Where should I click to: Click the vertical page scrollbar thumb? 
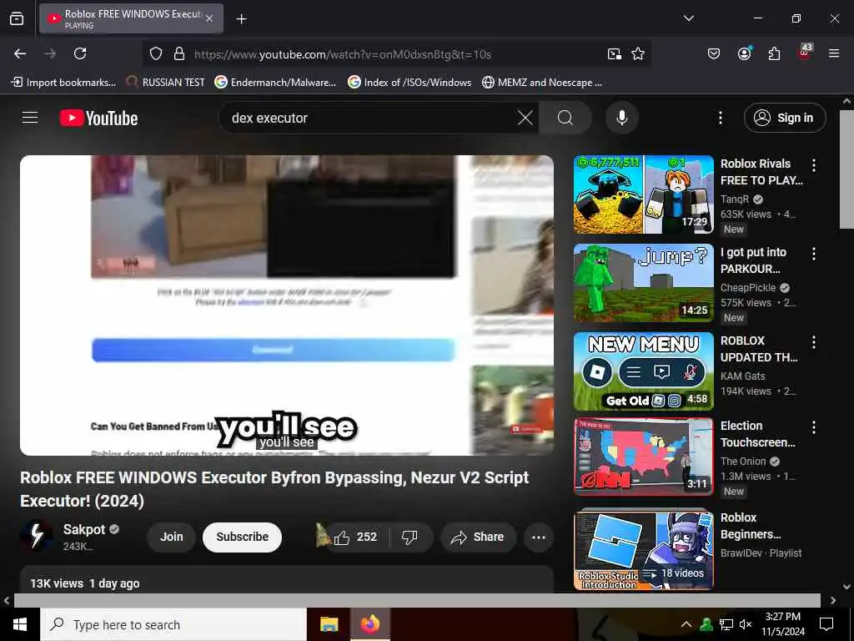pyautogui.click(x=846, y=169)
